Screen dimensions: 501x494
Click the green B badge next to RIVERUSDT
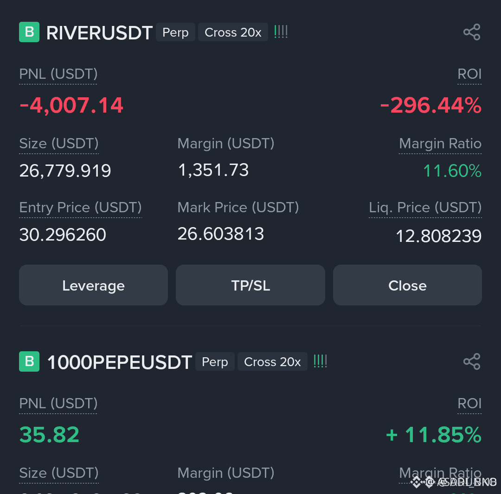(x=29, y=32)
